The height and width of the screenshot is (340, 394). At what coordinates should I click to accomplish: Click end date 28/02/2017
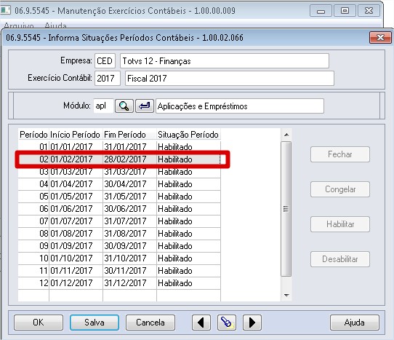click(x=125, y=159)
